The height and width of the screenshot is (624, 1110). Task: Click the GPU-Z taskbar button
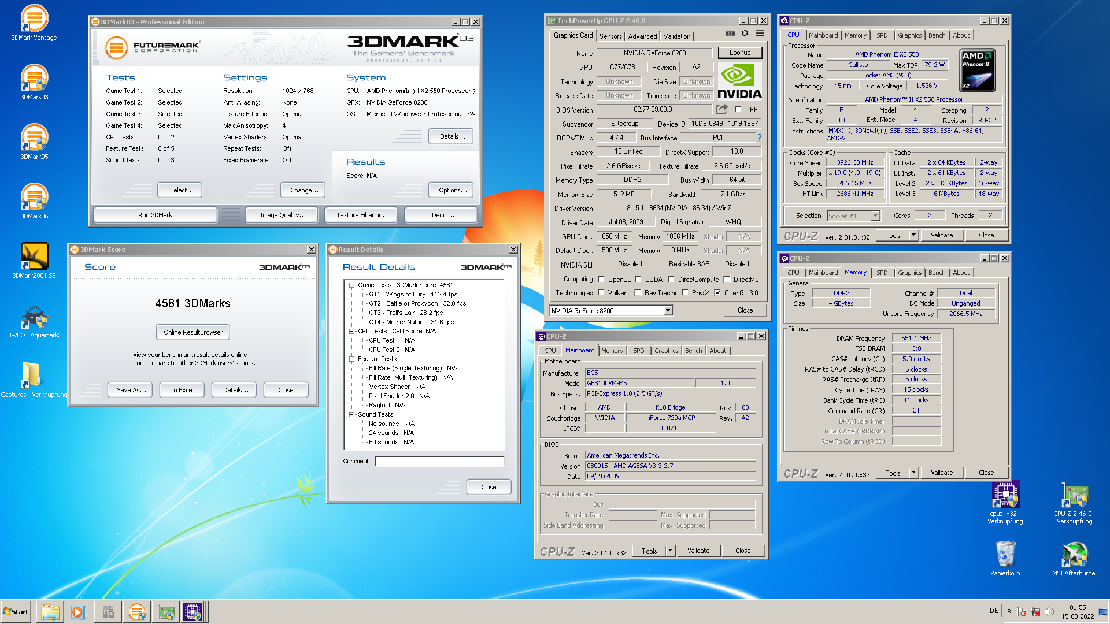point(166,612)
